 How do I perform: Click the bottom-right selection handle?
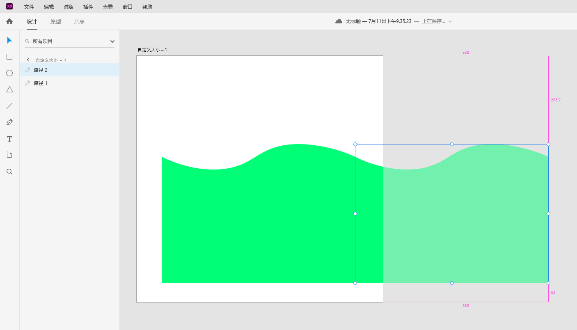click(x=548, y=283)
